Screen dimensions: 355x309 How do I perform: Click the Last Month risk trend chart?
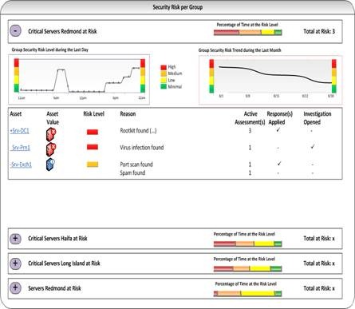(270, 80)
